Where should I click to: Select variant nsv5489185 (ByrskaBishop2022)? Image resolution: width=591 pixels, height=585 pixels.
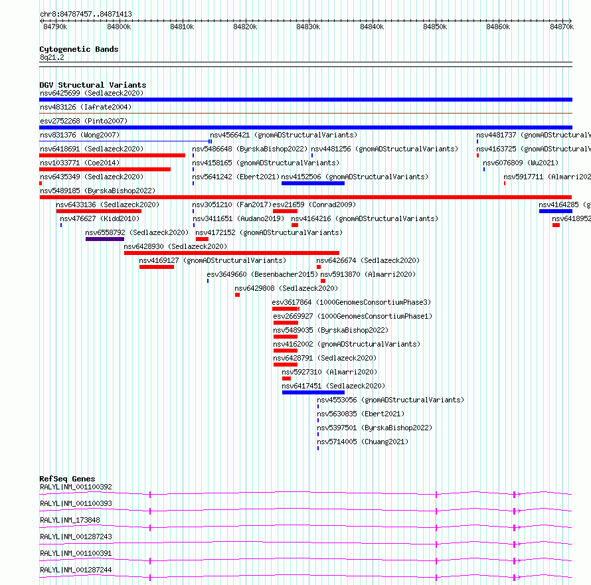coord(98,191)
